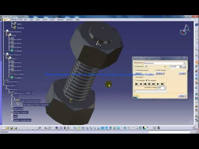This screenshot has width=199, height=149.
Task: Click the What's This help icon
Action: pos(39,128)
